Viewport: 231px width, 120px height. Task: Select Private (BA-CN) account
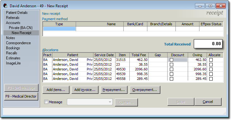click(x=21, y=28)
